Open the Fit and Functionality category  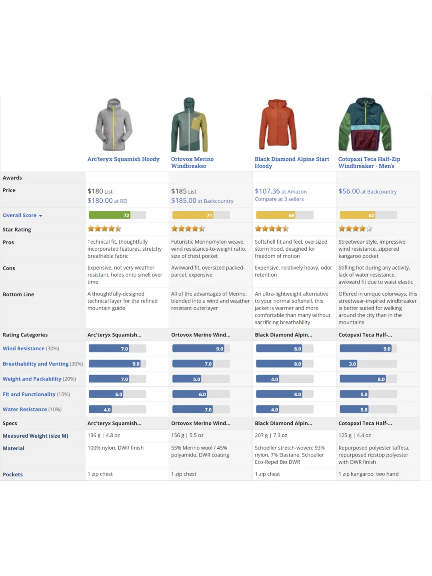tap(29, 394)
